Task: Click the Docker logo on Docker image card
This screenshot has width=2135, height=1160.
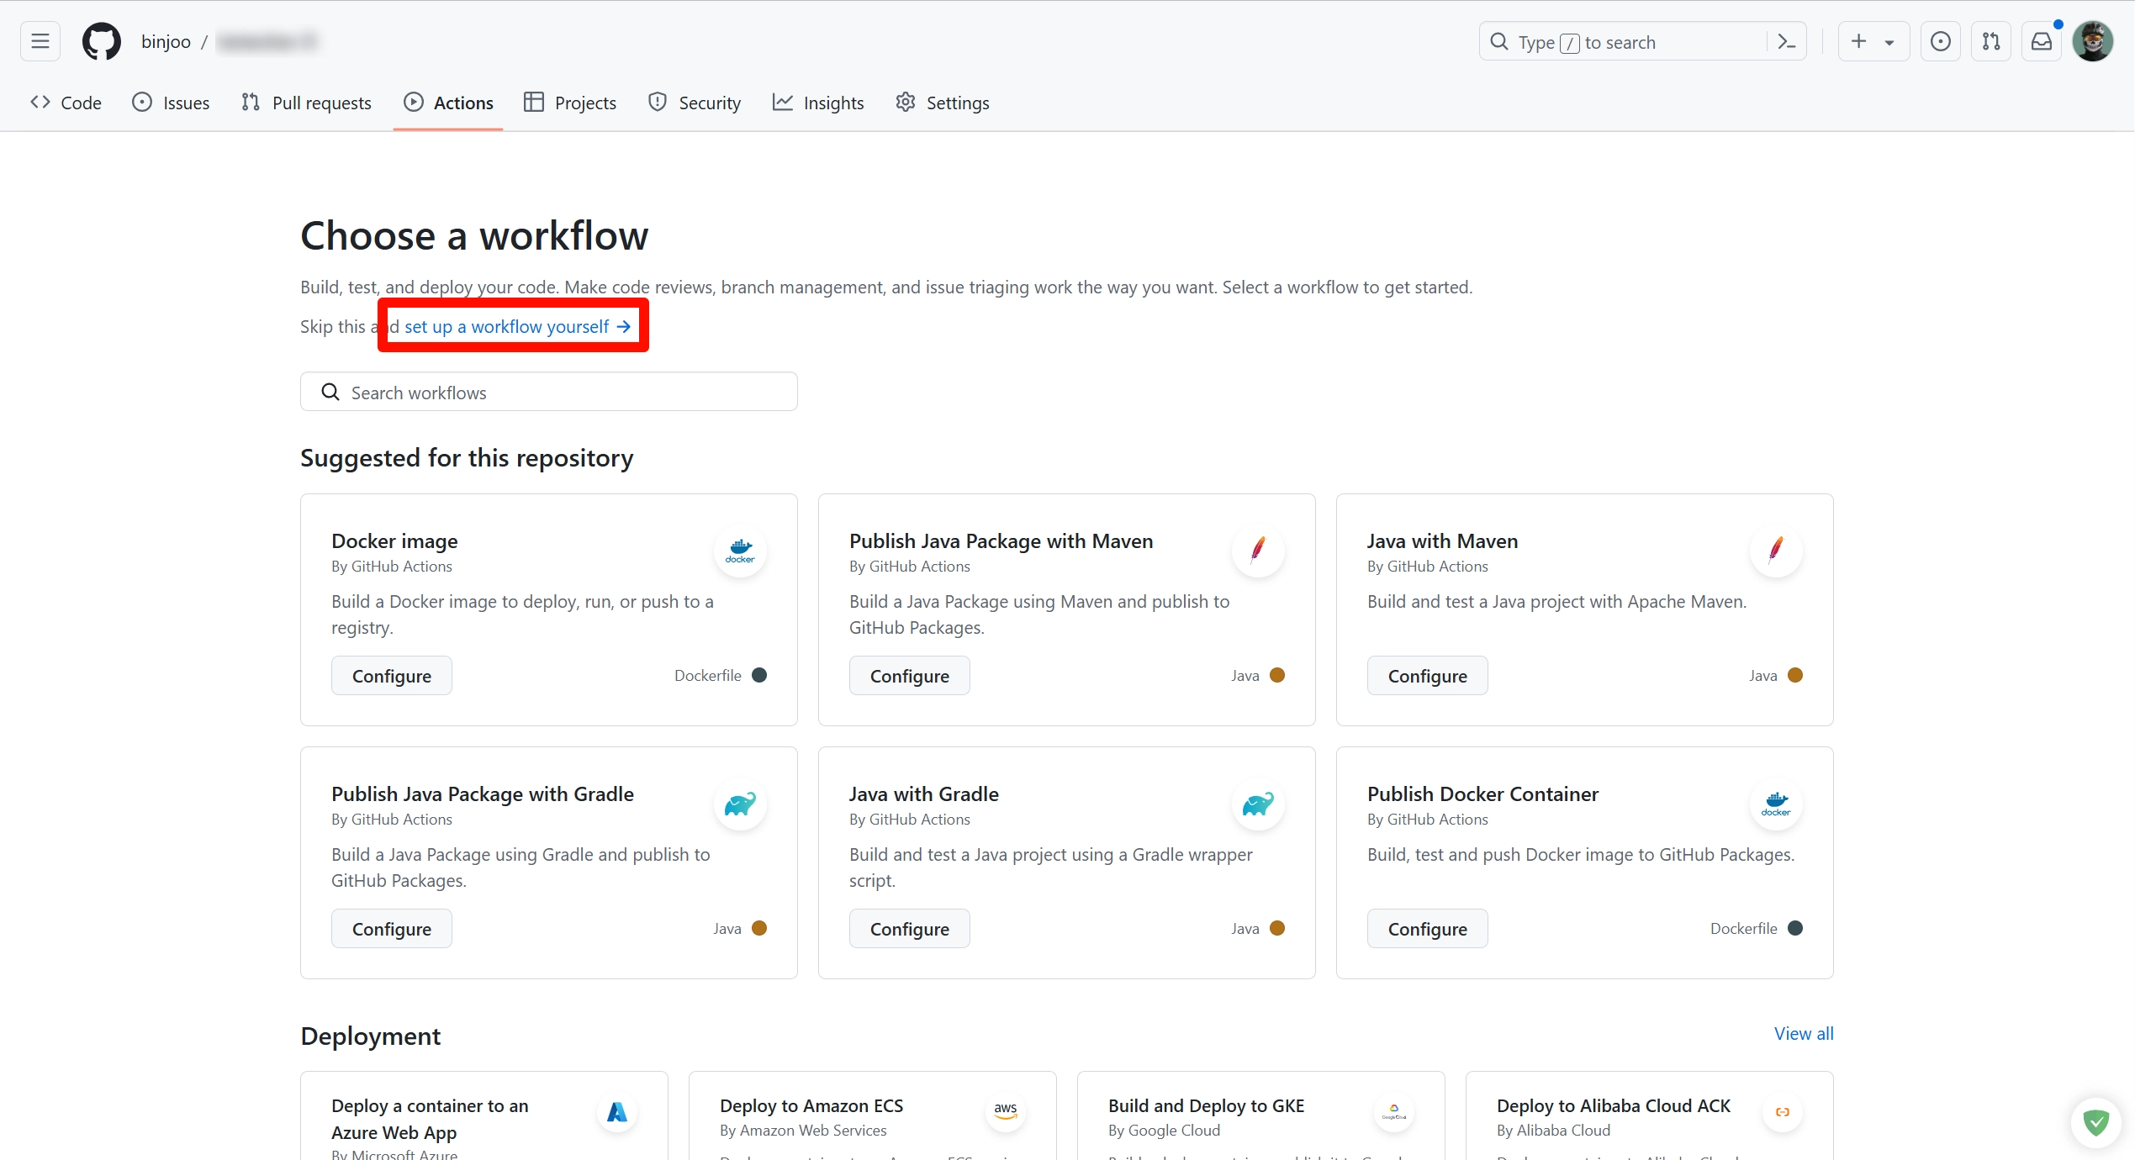Action: coord(741,551)
